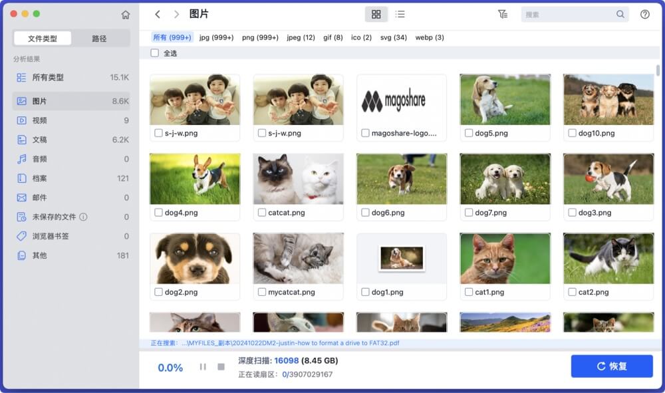665x393 pixels.
Task: Check the checkbox next to dog5.png
Action: (467, 132)
